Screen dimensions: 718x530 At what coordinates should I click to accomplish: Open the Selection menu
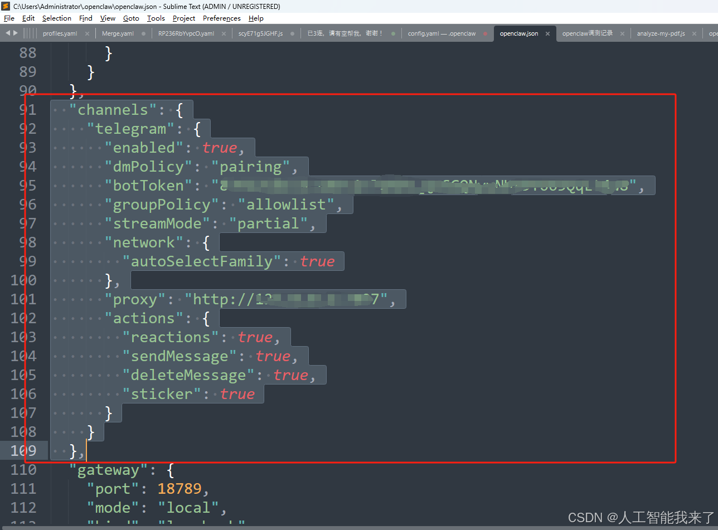click(57, 18)
